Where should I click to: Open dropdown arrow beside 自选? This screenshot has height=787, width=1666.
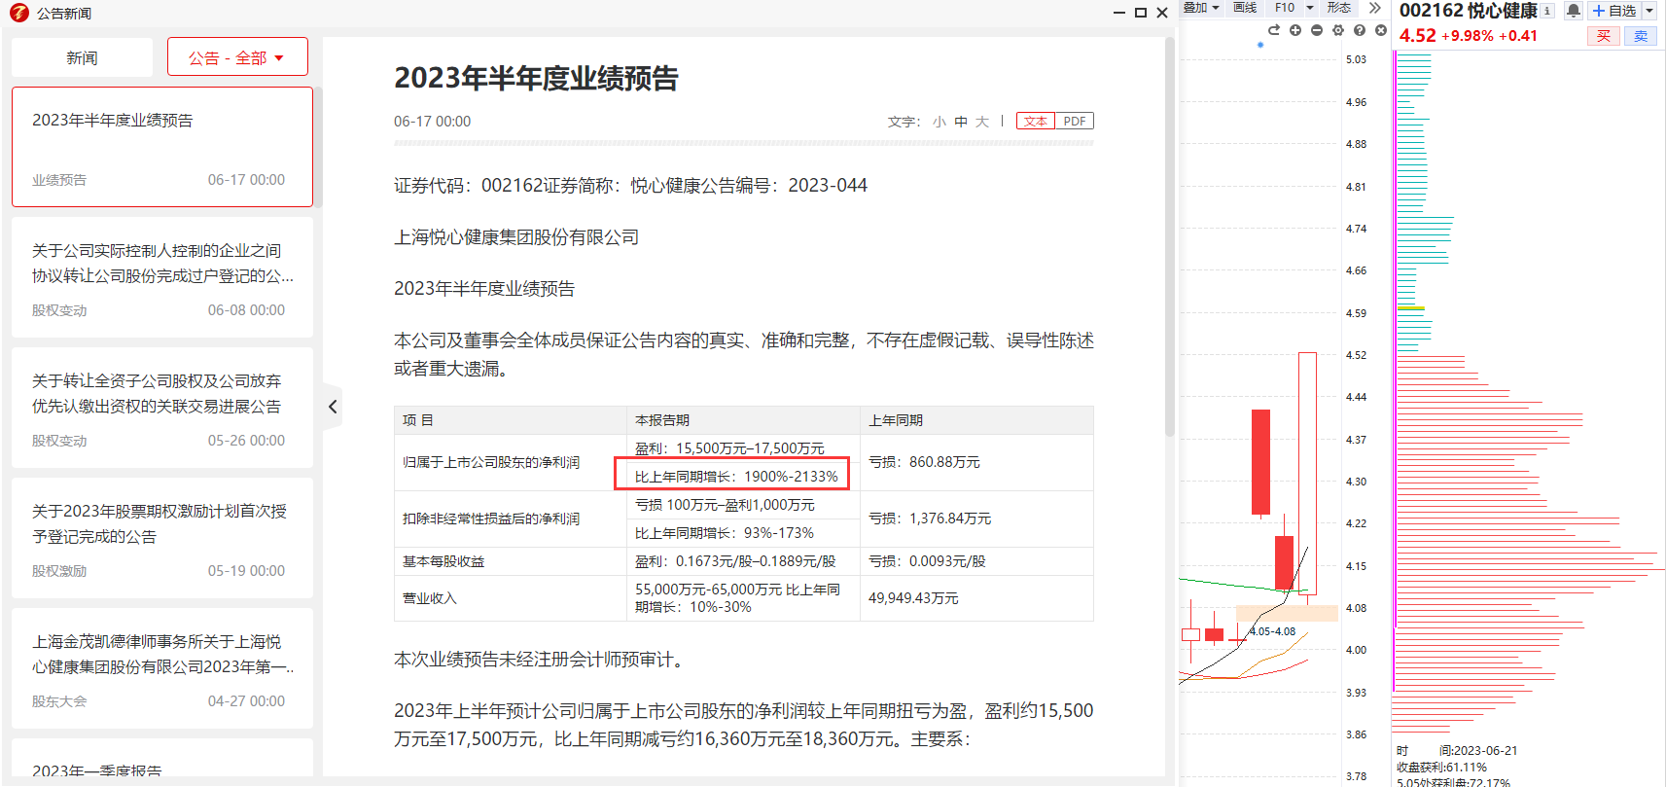tap(1649, 11)
